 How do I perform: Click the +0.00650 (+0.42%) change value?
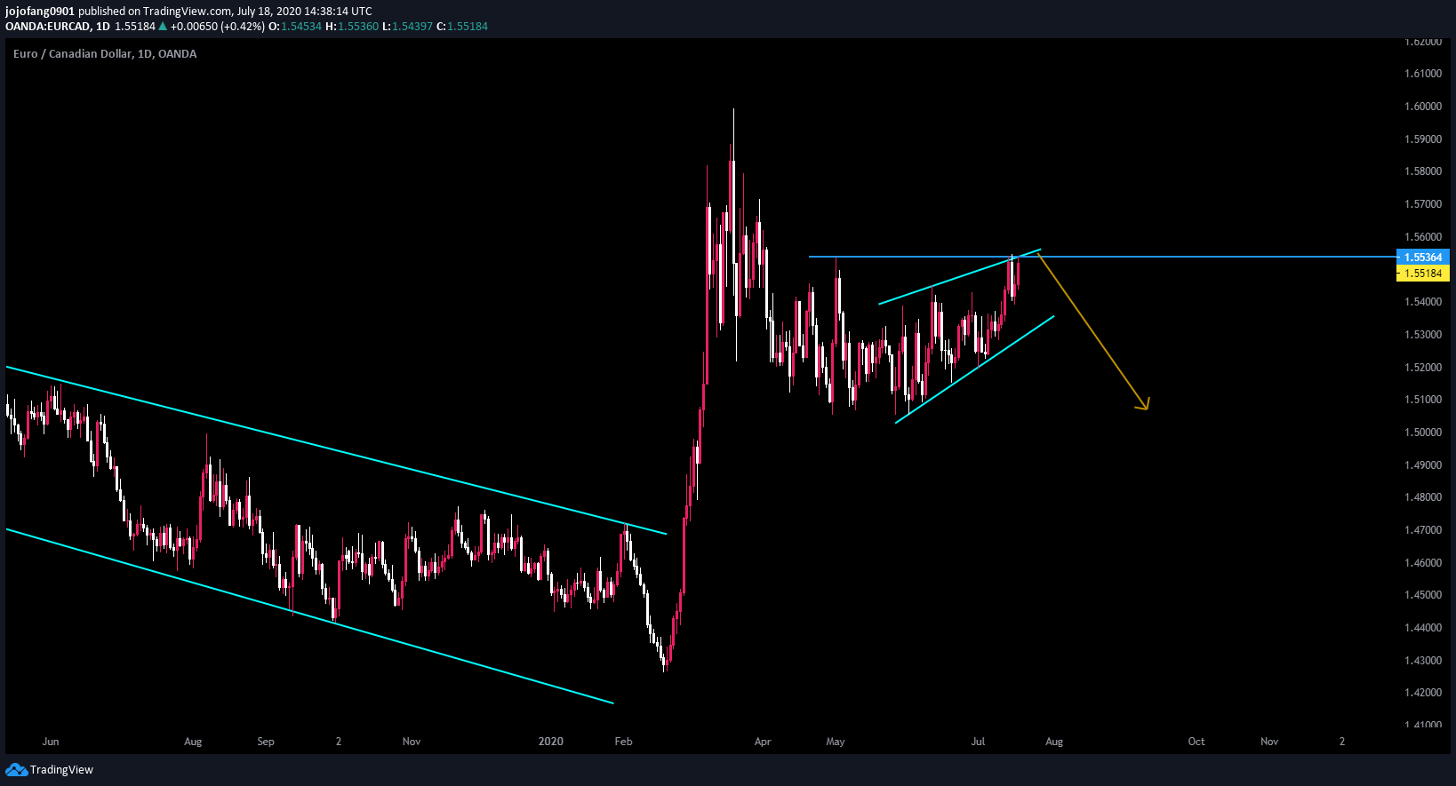coord(218,26)
